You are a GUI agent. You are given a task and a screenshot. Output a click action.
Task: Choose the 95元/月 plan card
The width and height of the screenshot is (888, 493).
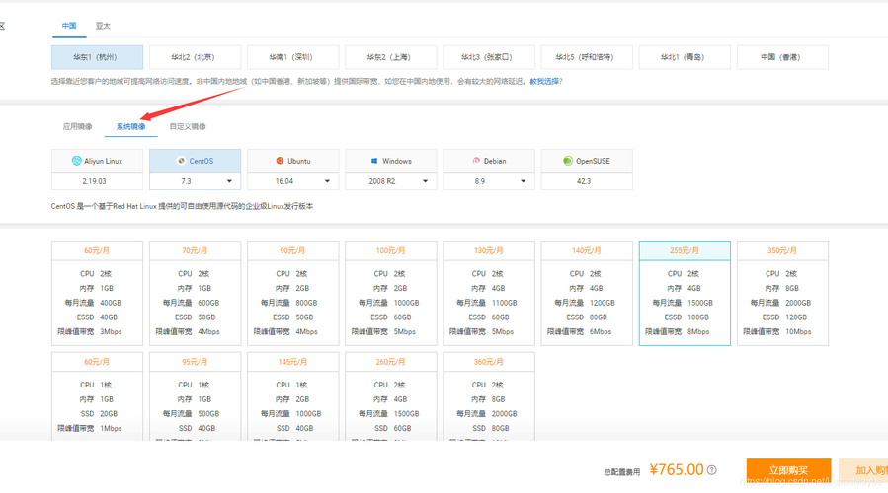[x=195, y=396]
